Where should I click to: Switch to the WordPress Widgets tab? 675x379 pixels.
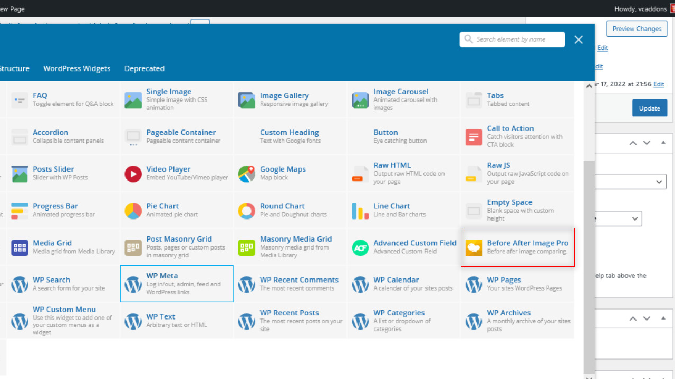[77, 68]
